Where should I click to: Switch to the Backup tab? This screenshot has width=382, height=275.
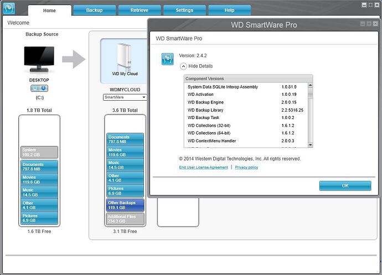[x=94, y=10]
